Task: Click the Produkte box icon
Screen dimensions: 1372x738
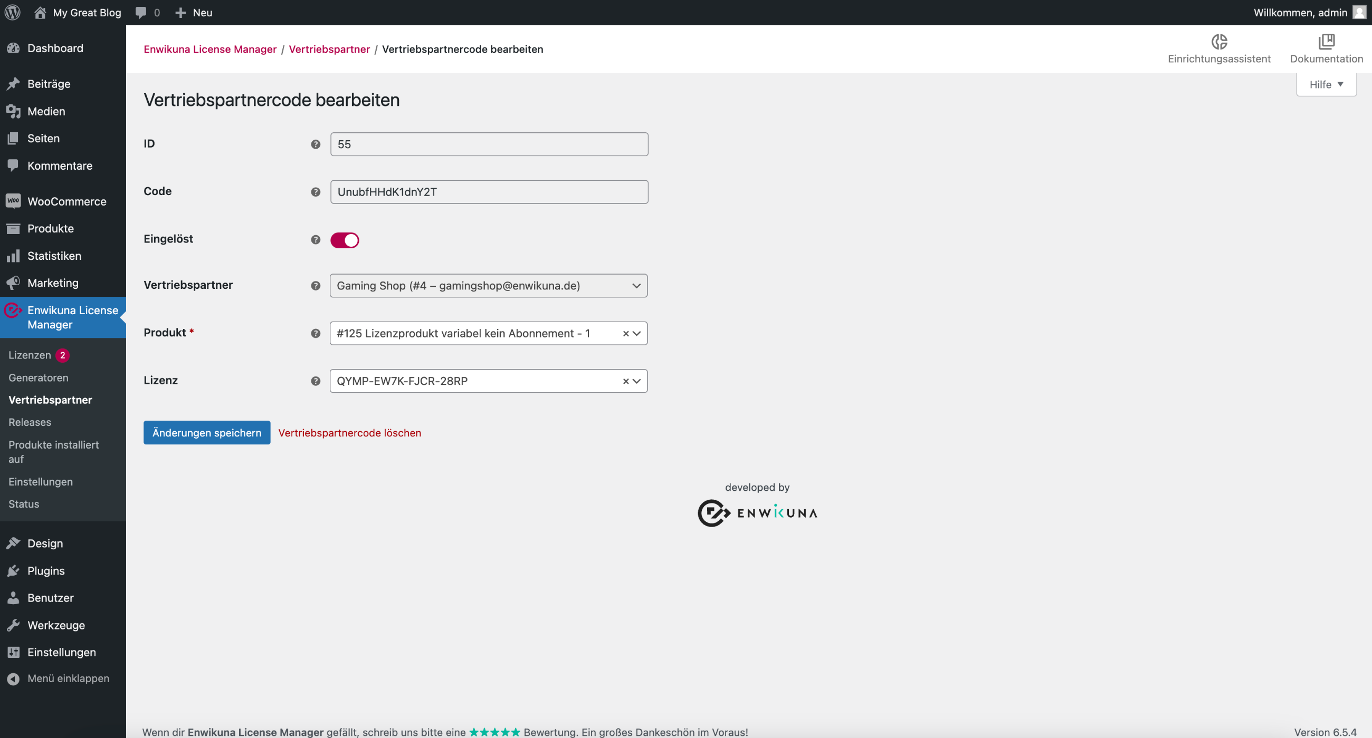Action: pyautogui.click(x=13, y=229)
